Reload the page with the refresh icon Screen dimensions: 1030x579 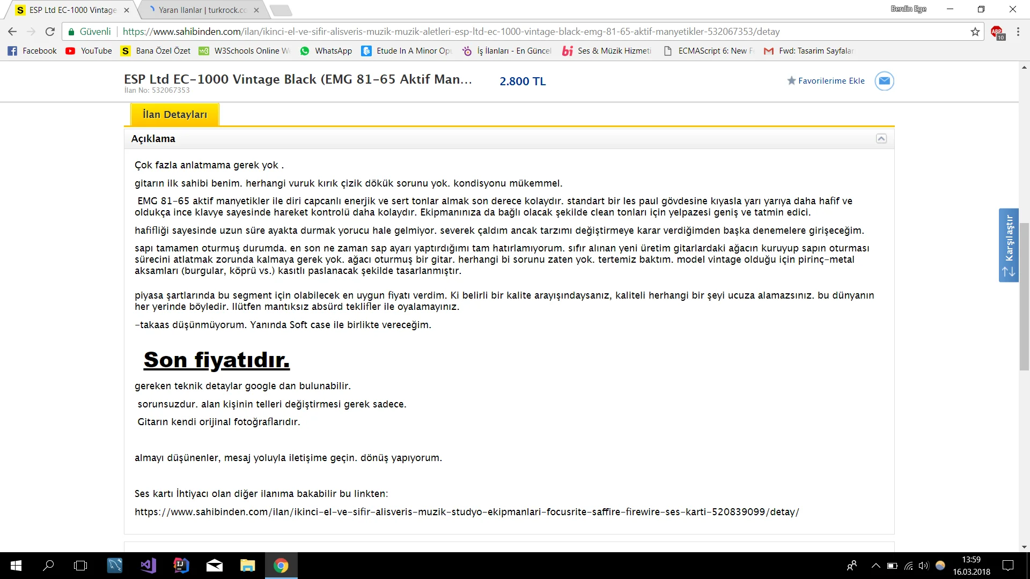(50, 32)
